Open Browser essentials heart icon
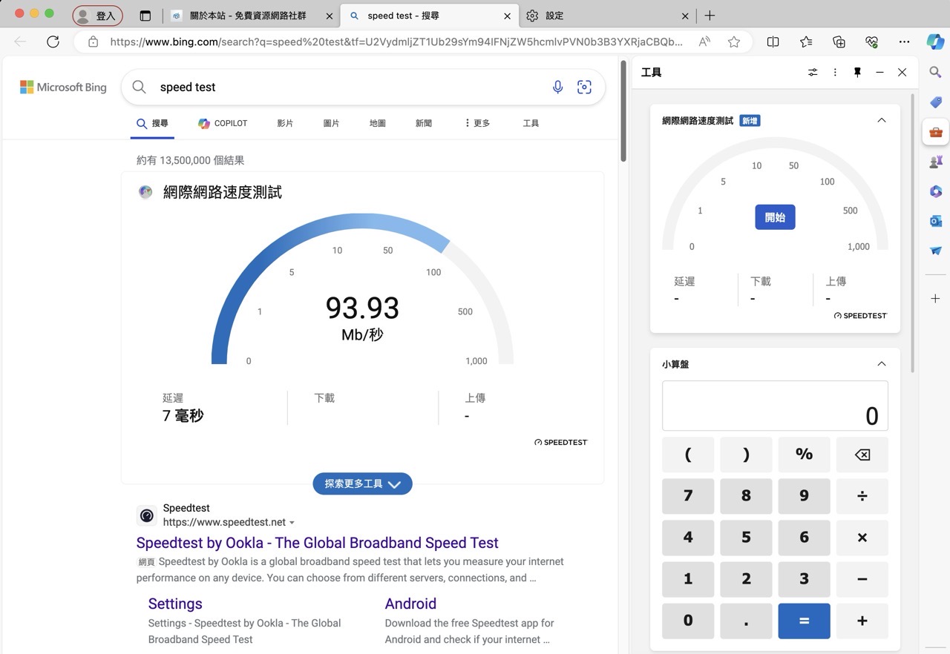950x654 pixels. [872, 42]
